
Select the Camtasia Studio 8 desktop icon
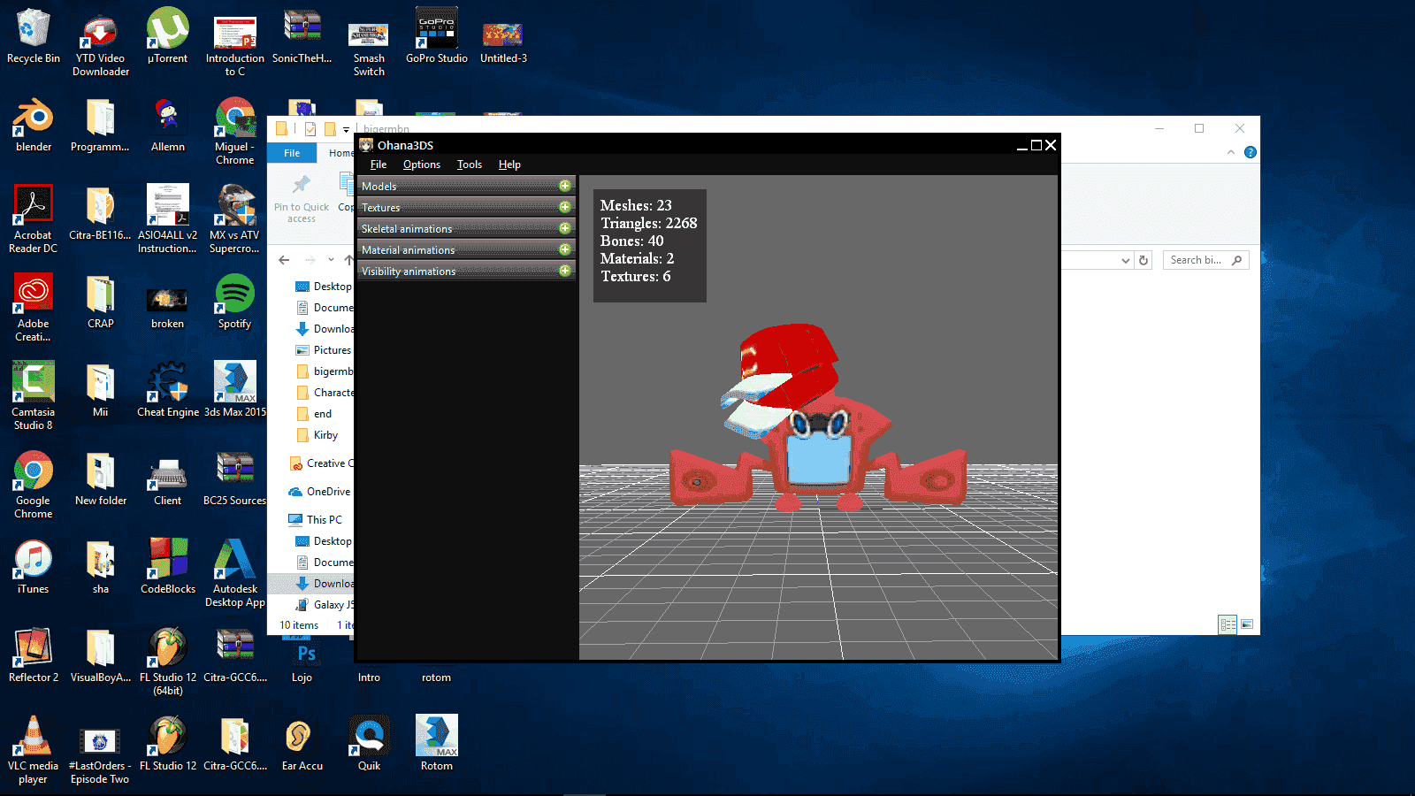(34, 396)
